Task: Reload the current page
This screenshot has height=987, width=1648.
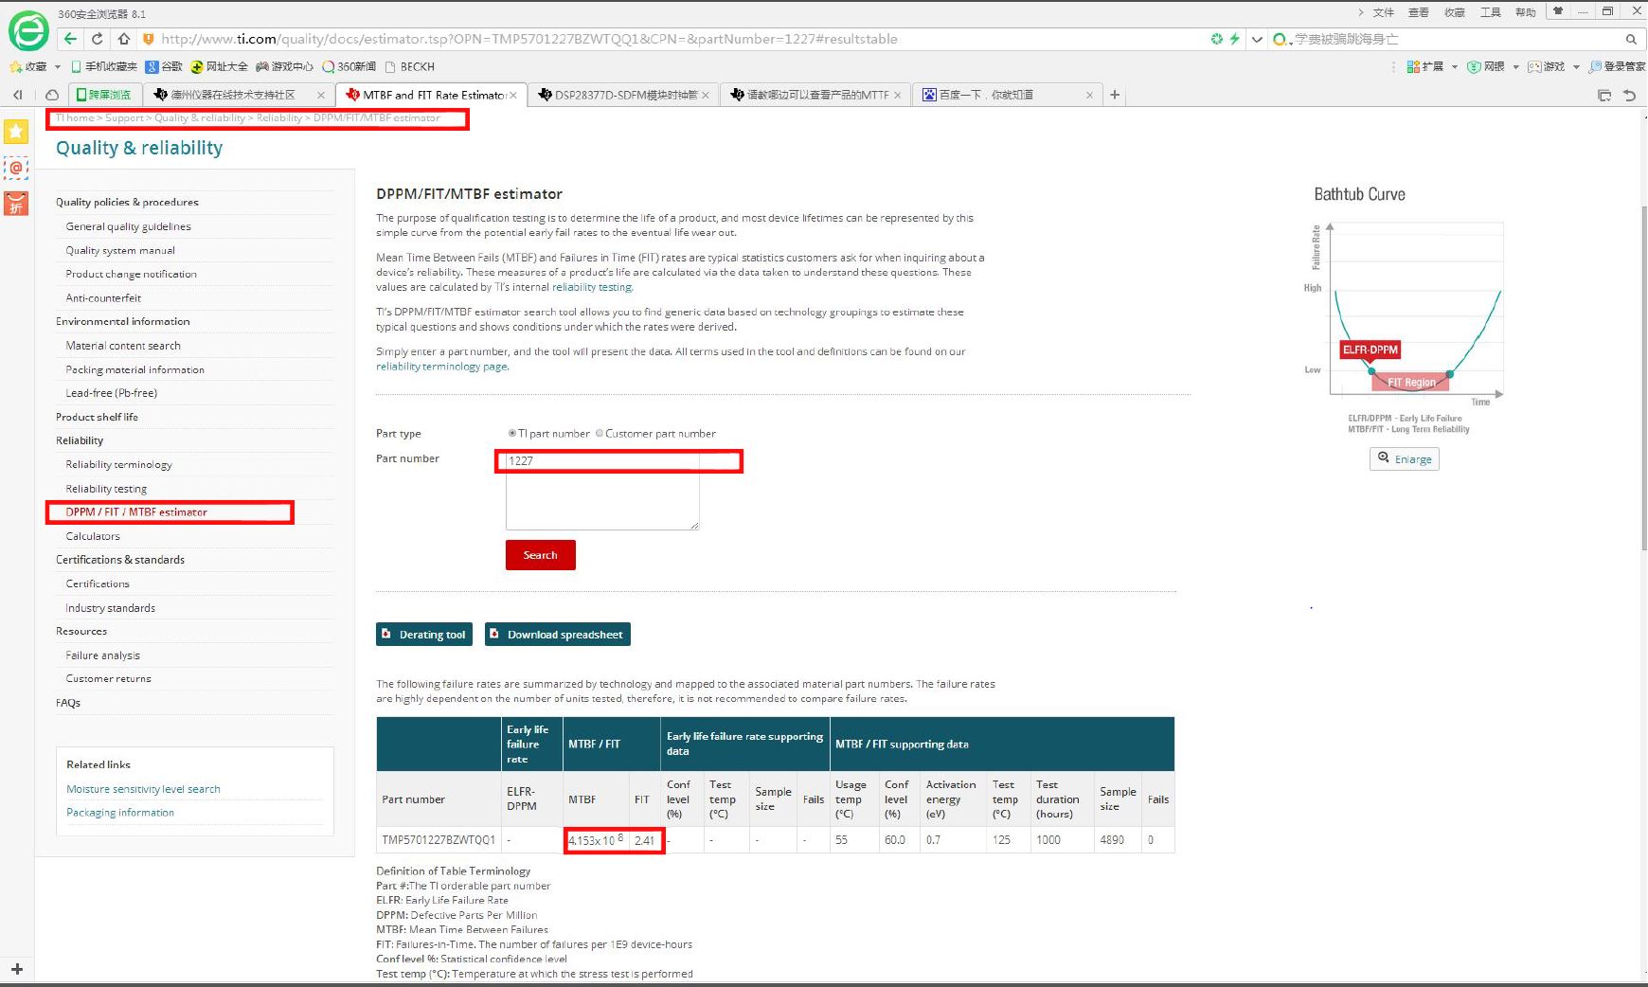Action: pos(97,39)
